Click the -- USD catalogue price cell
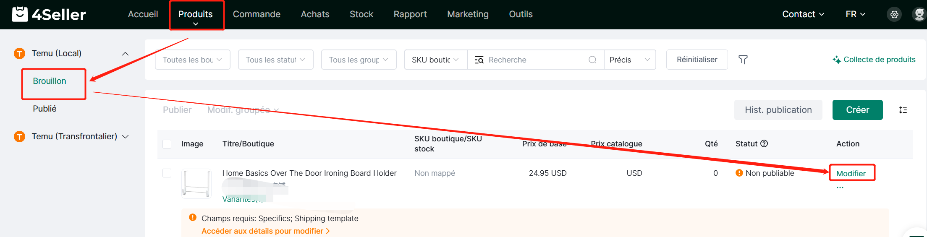The image size is (927, 237). [x=630, y=173]
